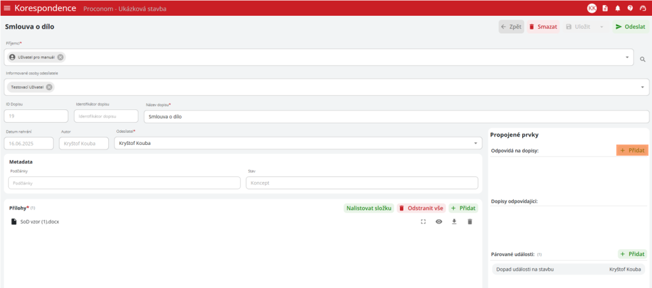Open SoD vzor (1).docx in fullscreen
Image resolution: width=652 pixels, height=288 pixels.
(x=423, y=222)
